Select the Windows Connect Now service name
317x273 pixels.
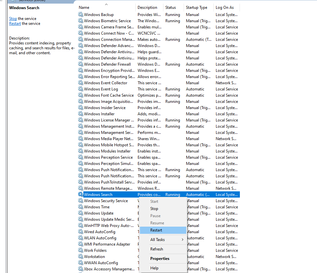tap(109, 33)
